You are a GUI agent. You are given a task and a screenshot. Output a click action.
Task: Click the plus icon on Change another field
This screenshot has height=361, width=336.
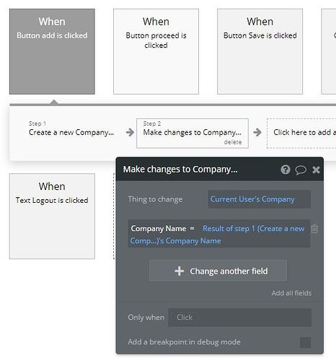click(x=180, y=271)
